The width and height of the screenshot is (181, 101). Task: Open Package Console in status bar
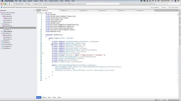pyautogui.click(x=174, y=100)
